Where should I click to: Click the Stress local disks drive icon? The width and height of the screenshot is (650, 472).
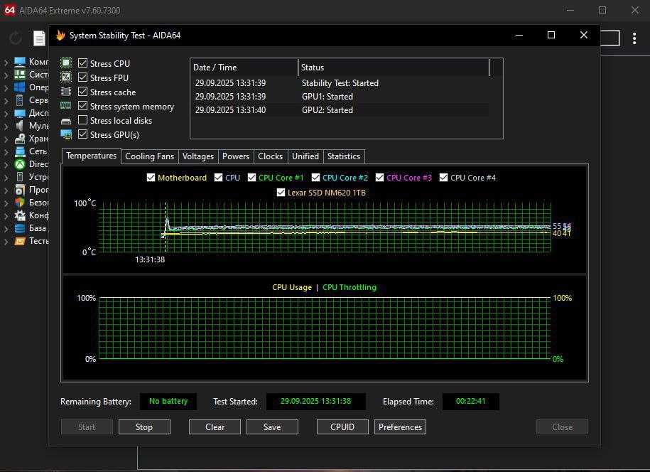point(66,121)
